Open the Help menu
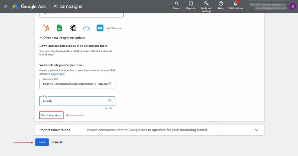Image resolution: width=298 pixels, height=156 pixels. click(x=221, y=6)
